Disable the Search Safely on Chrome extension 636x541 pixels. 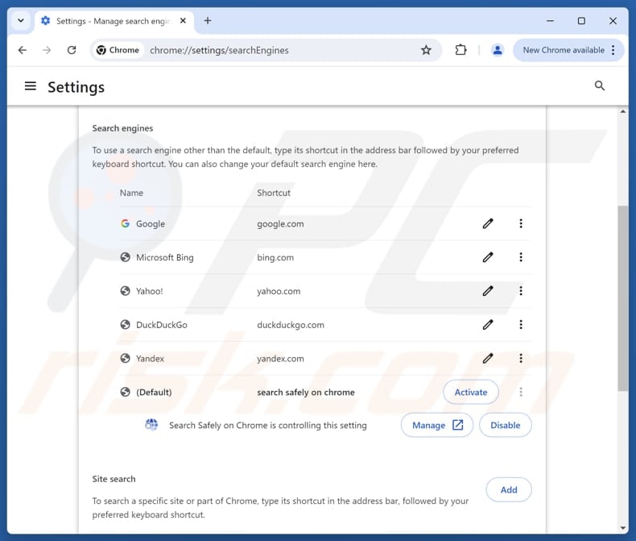click(506, 425)
